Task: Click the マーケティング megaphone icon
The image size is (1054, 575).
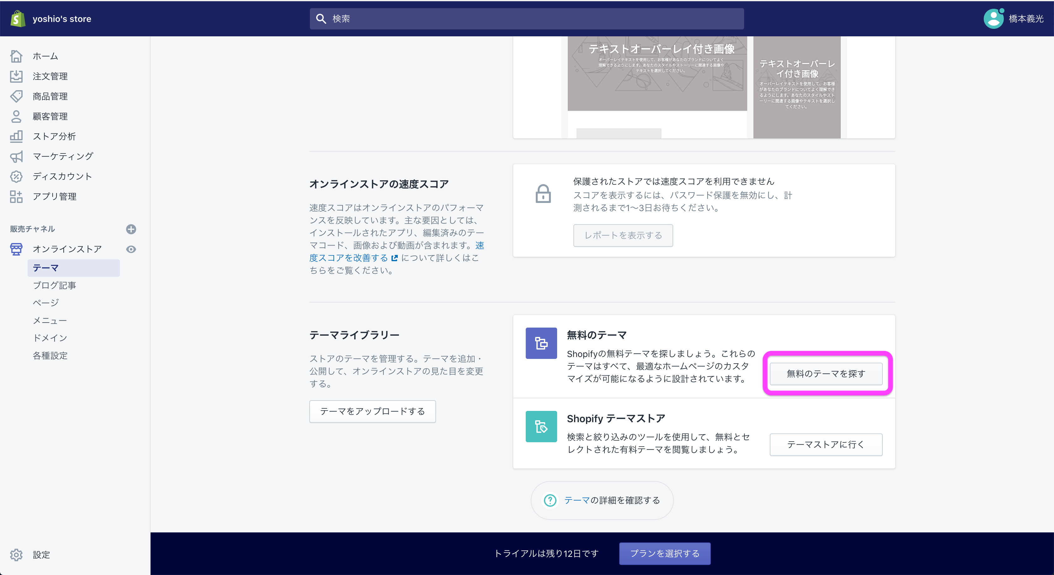Action: click(x=16, y=156)
